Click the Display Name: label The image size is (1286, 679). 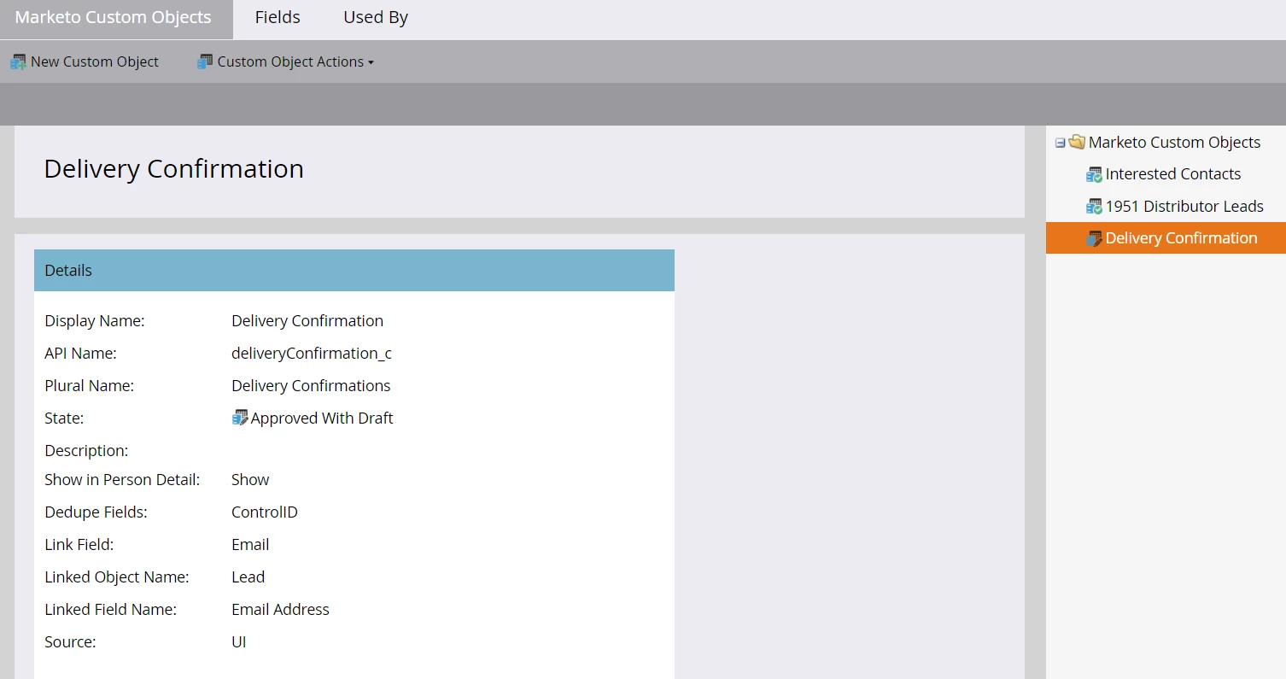95,321
